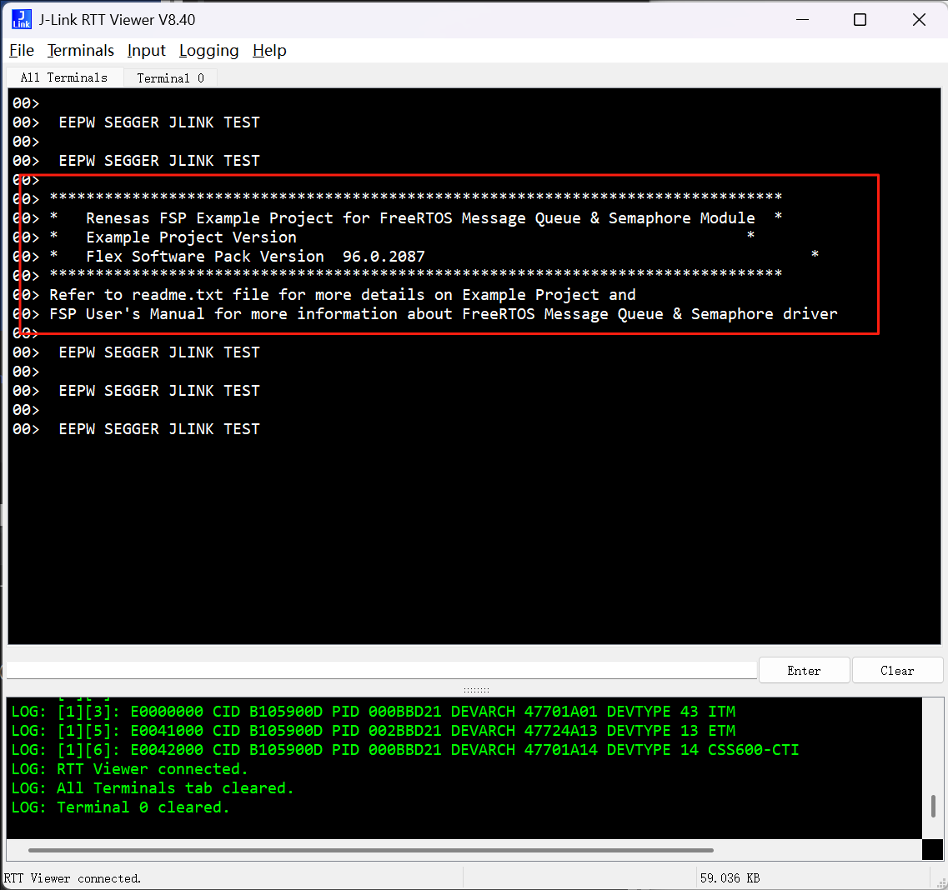Click the 'FSP User's Manual' terminal line
Image resolution: width=948 pixels, height=890 pixels.
[x=444, y=314]
